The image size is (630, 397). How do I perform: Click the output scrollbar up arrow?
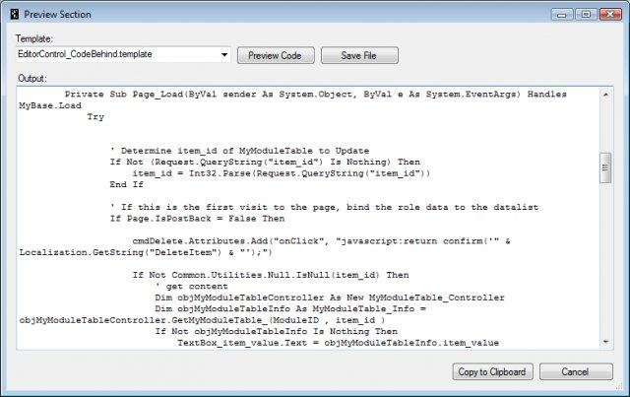pos(606,95)
